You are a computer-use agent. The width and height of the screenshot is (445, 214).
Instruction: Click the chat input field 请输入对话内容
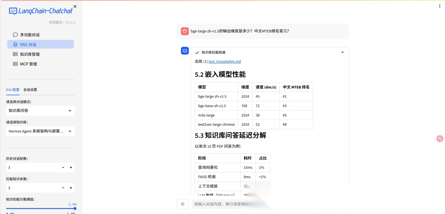point(218,204)
